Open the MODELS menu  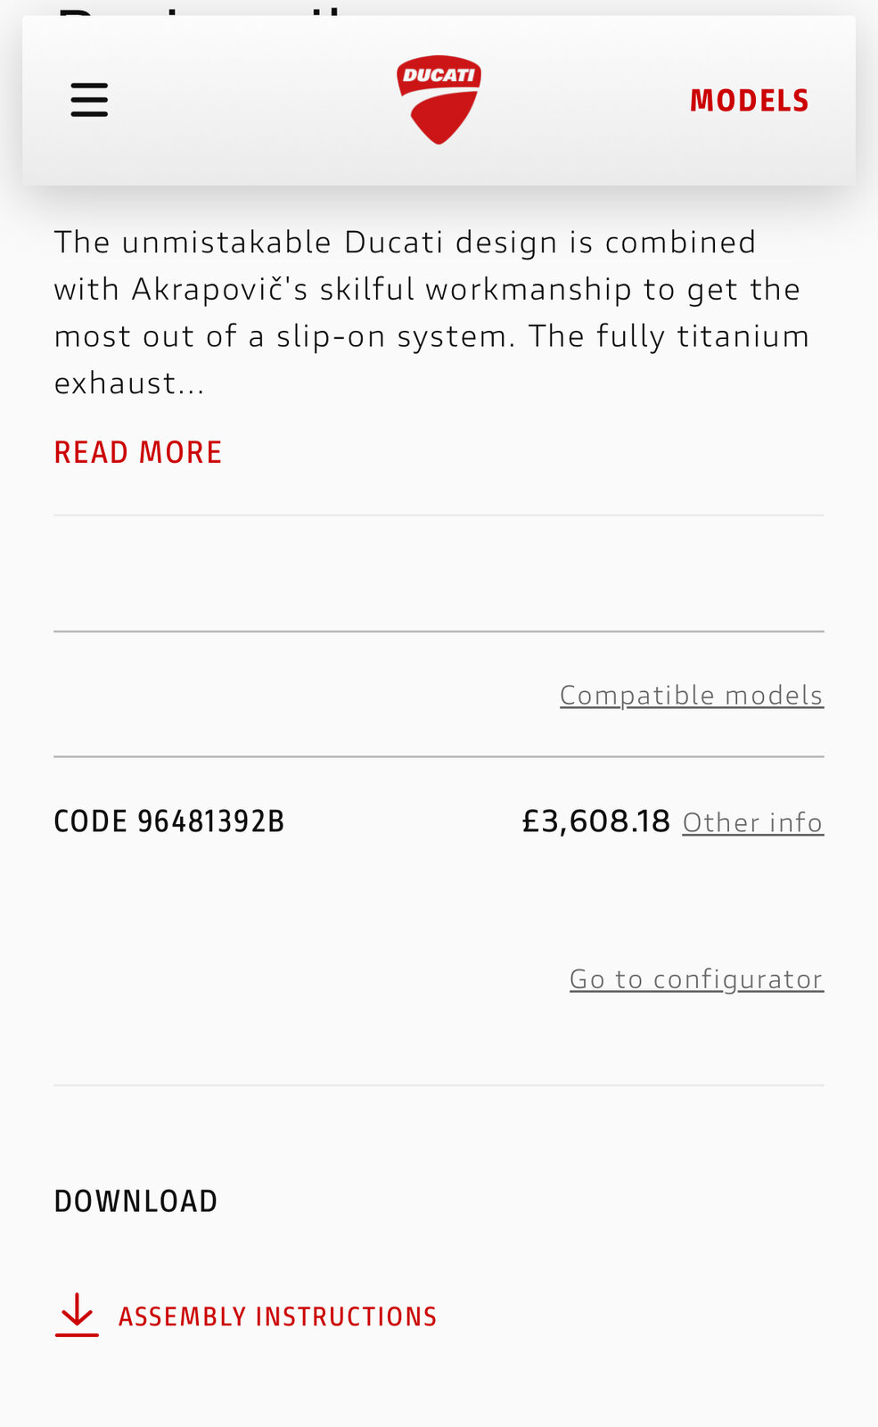point(749,101)
